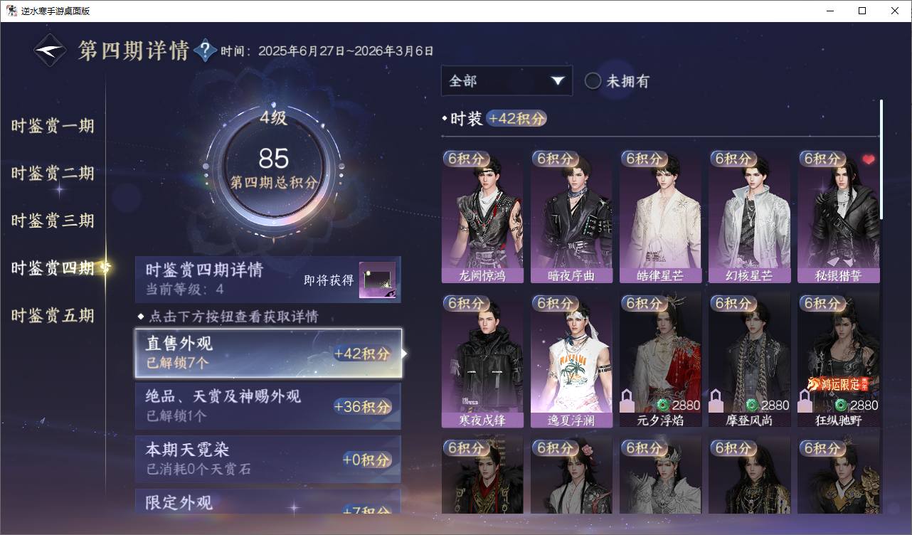Open the question mark help icon
The height and width of the screenshot is (535, 912).
tap(205, 51)
